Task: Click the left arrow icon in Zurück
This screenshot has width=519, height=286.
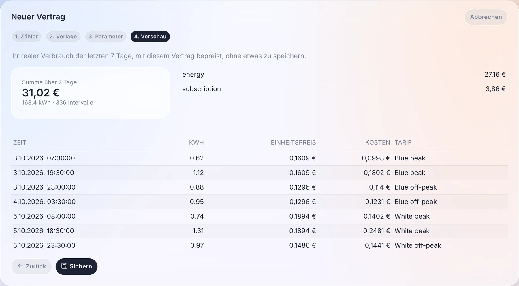Action: (20, 266)
